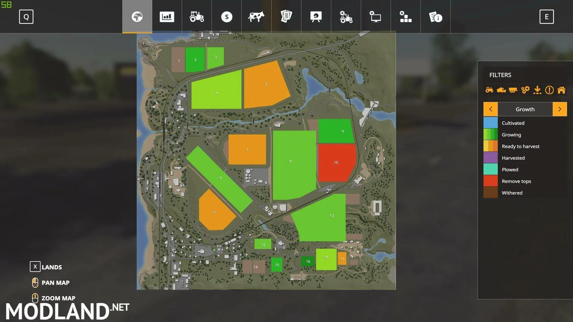Click the Remove tops legend label

click(516, 181)
